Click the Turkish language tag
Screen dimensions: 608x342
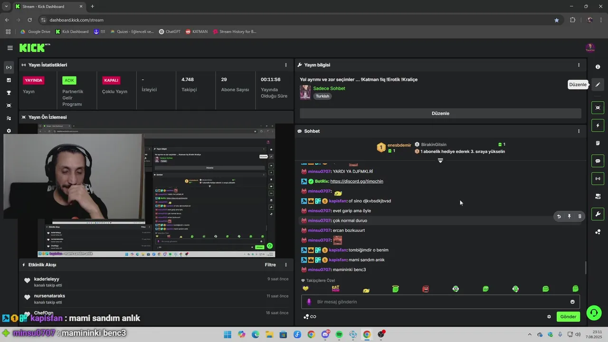pyautogui.click(x=323, y=96)
